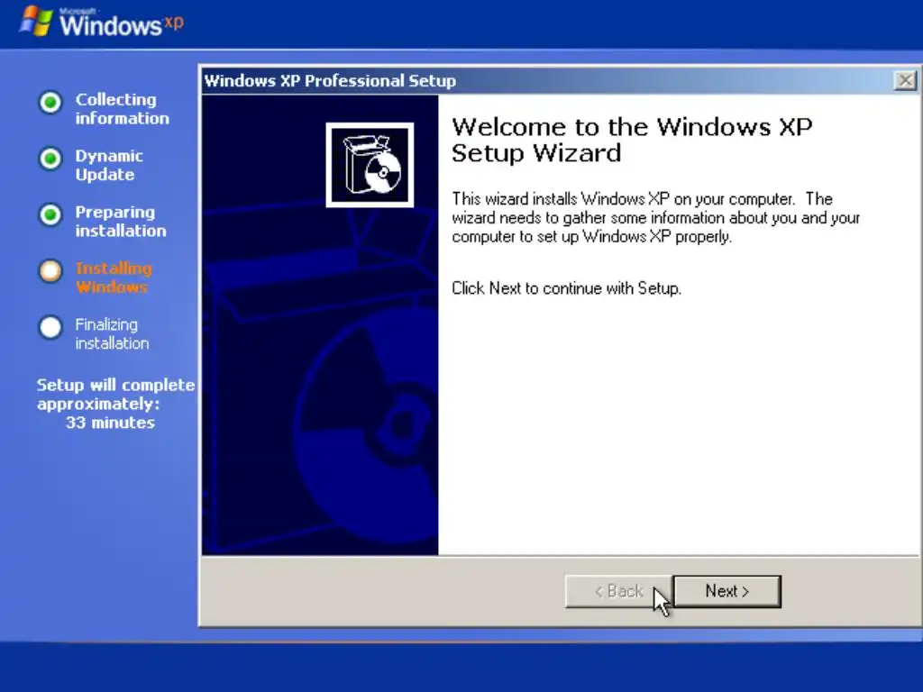
Task: Select the 'Installing Windows' highlighted step label
Action: click(114, 278)
